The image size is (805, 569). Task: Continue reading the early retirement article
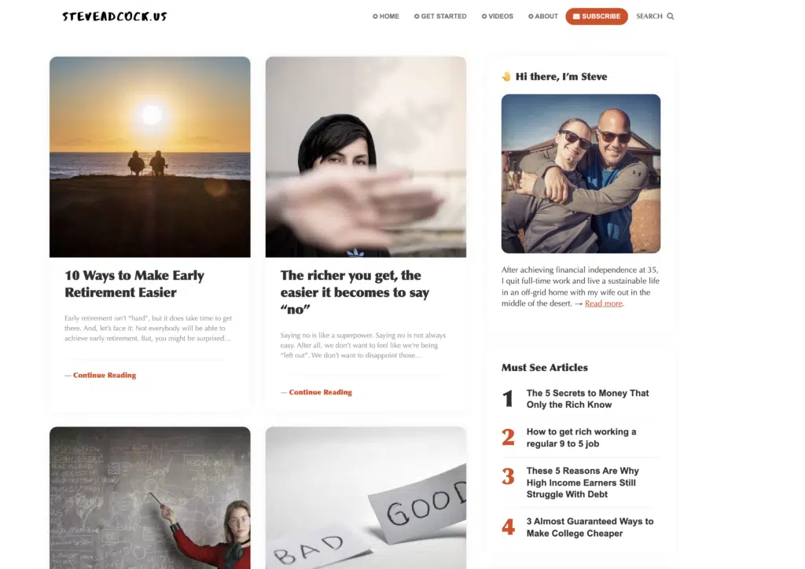point(105,375)
